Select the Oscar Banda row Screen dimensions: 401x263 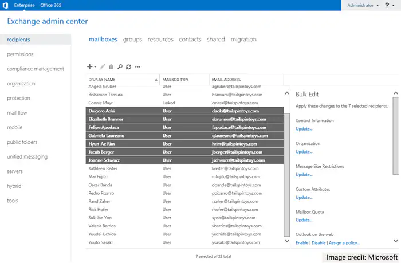[x=185, y=185]
